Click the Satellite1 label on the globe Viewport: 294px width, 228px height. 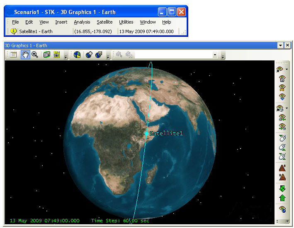pos(166,134)
